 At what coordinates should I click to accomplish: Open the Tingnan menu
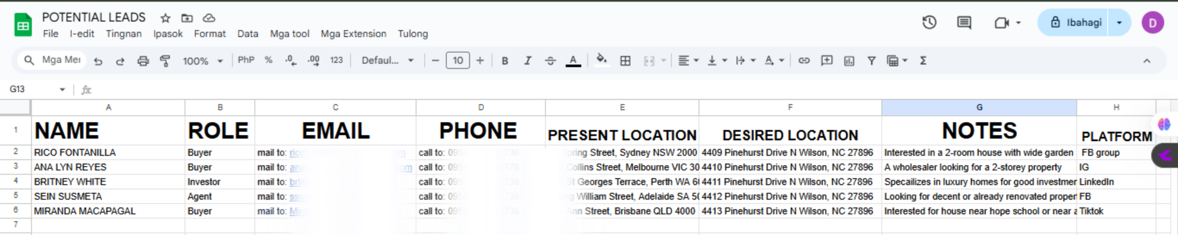coord(123,34)
